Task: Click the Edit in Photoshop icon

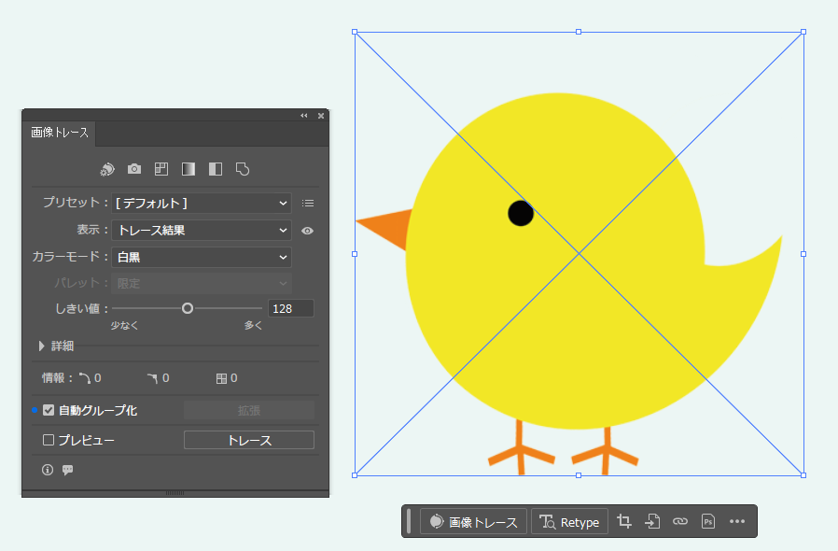Action: point(708,521)
